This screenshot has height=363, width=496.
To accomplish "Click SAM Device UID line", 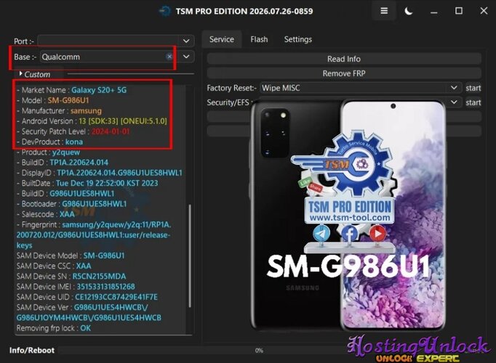I will tap(87, 297).
